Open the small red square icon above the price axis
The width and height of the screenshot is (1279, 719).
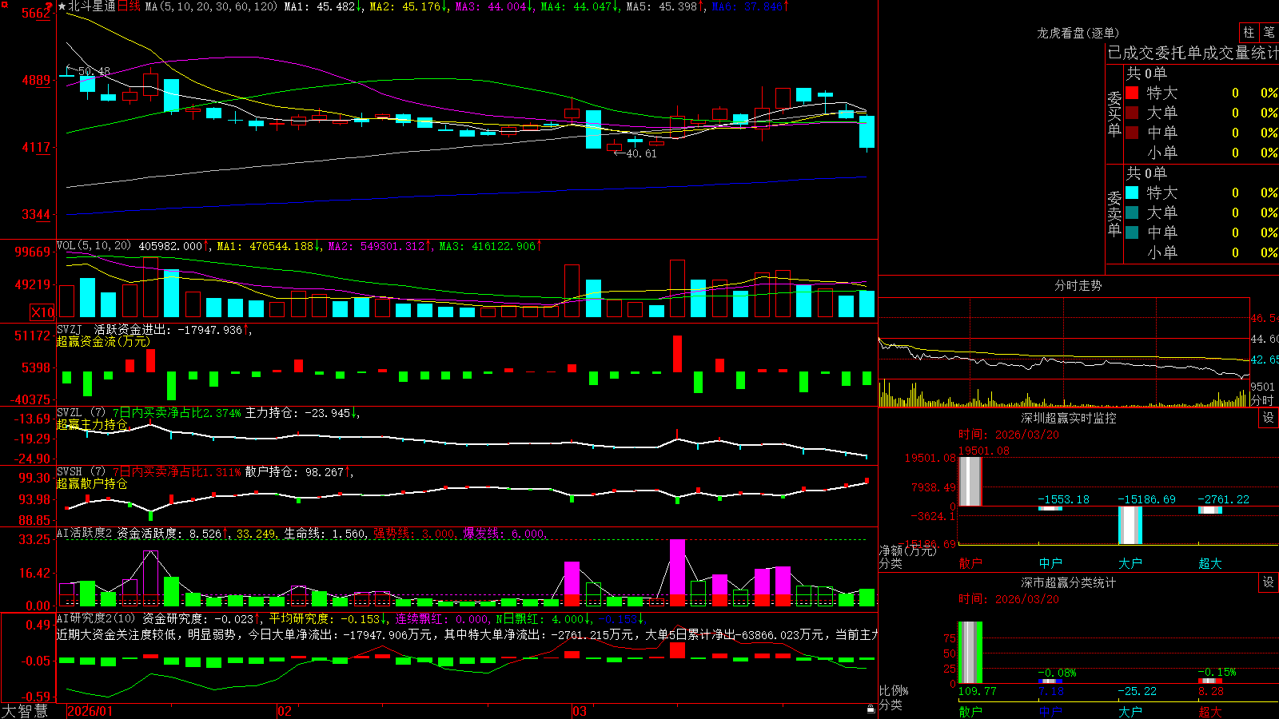point(6,4)
